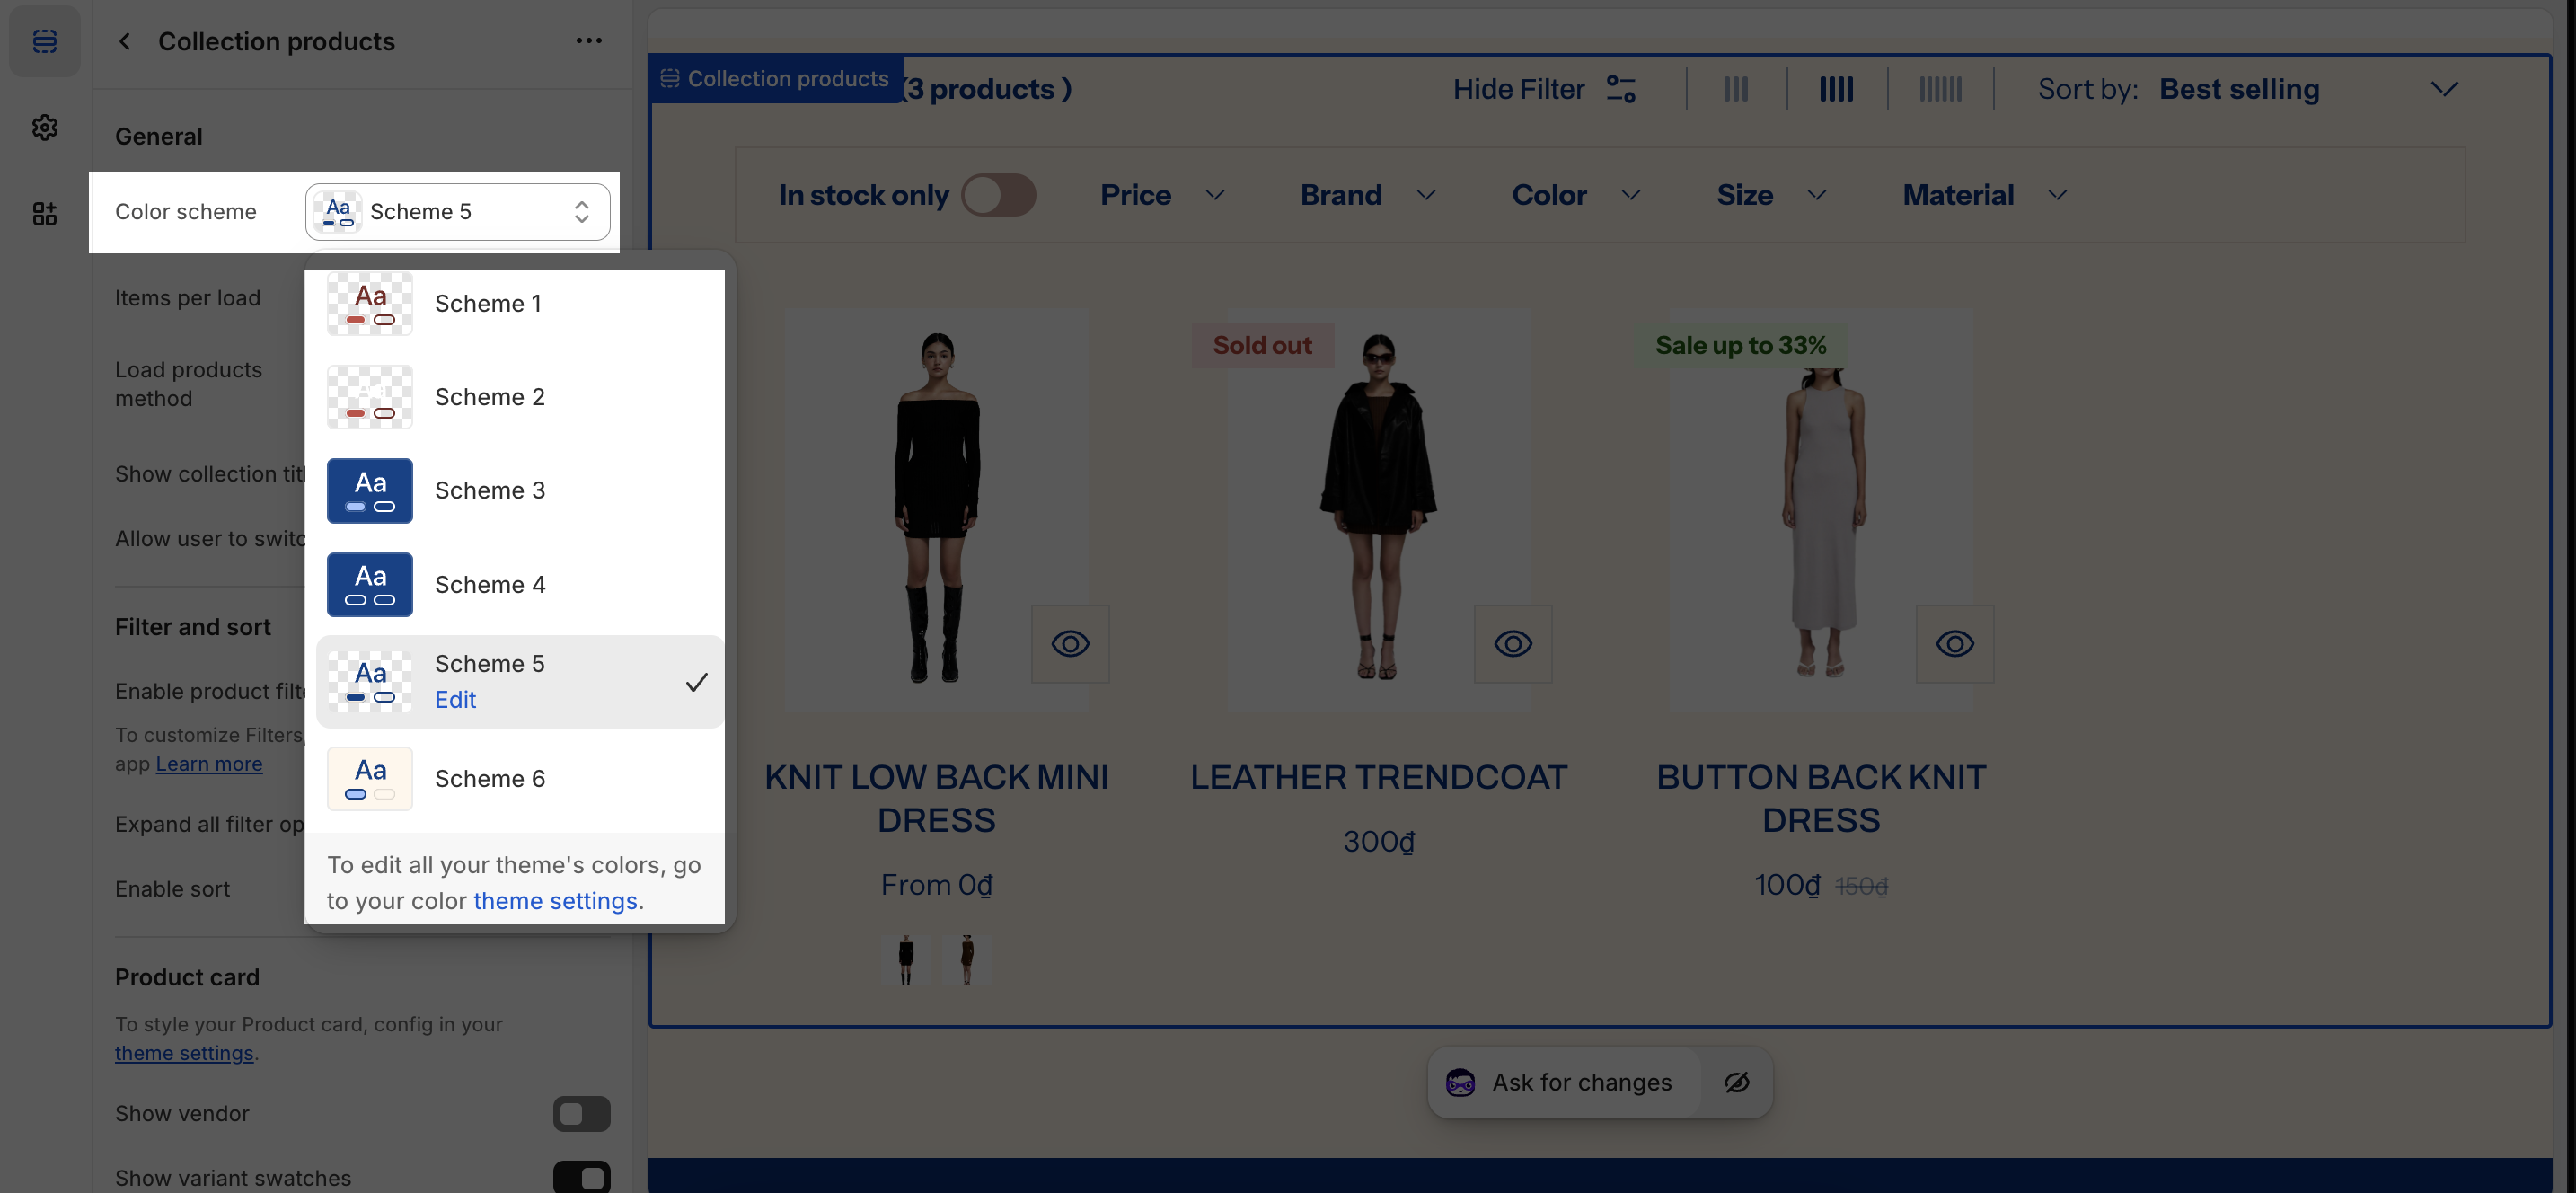Choose Scheme 6 color scheme option
Viewport: 2576px width, 1193px height.
pyautogui.click(x=489, y=778)
